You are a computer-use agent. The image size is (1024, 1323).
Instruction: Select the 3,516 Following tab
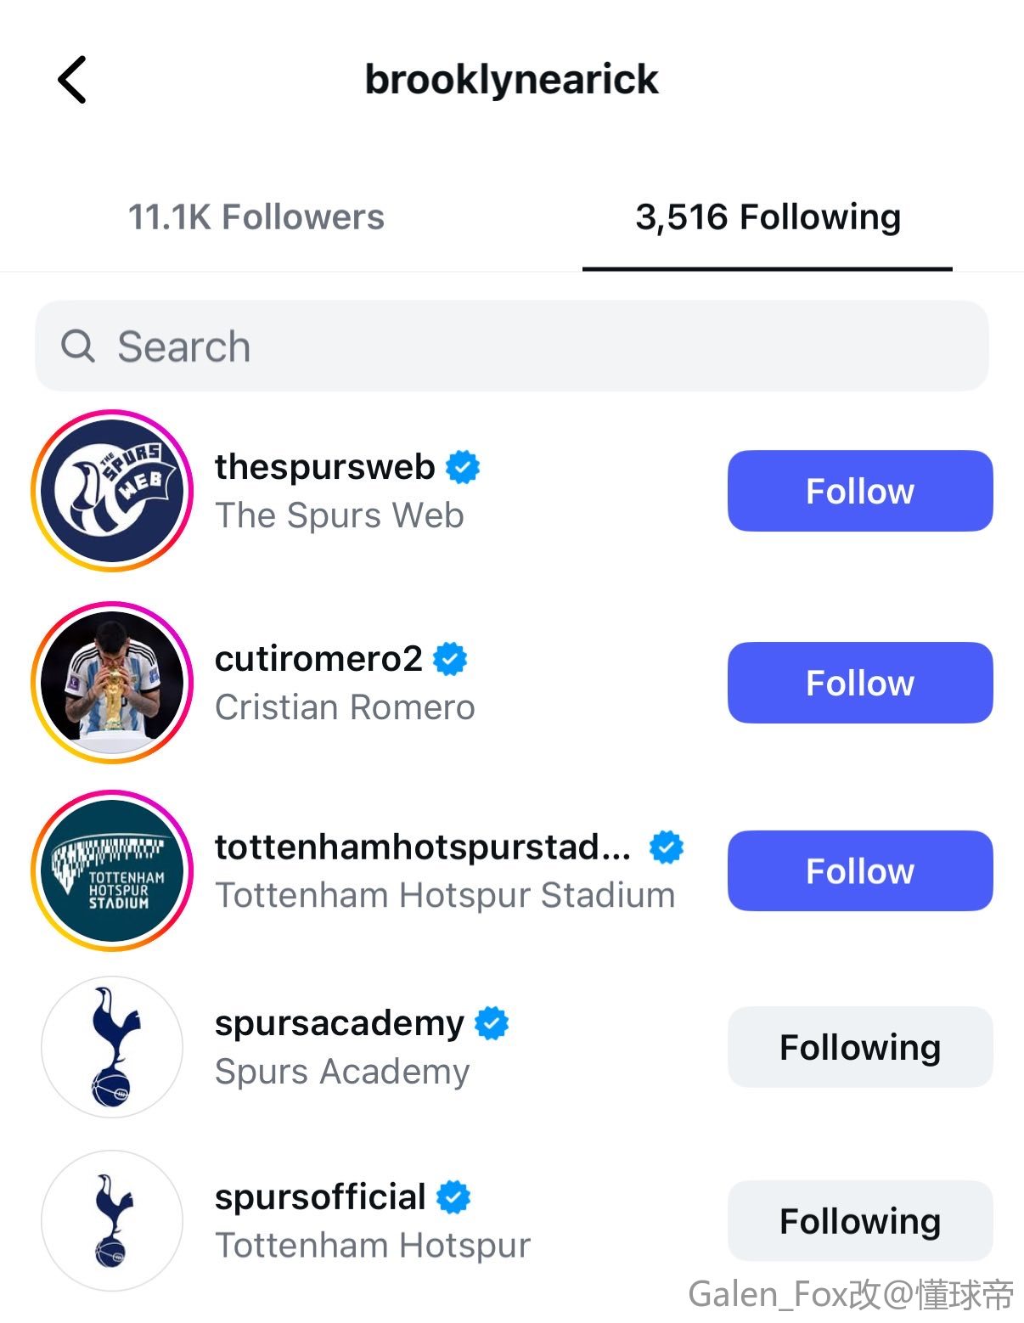[x=768, y=217]
